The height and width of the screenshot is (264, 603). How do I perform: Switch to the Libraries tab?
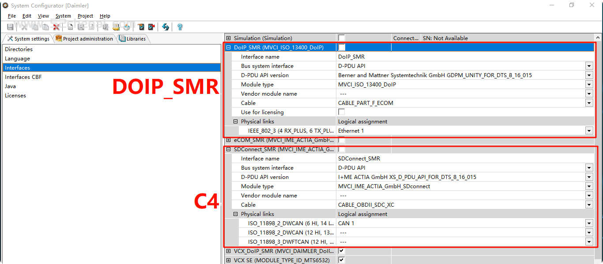133,39
